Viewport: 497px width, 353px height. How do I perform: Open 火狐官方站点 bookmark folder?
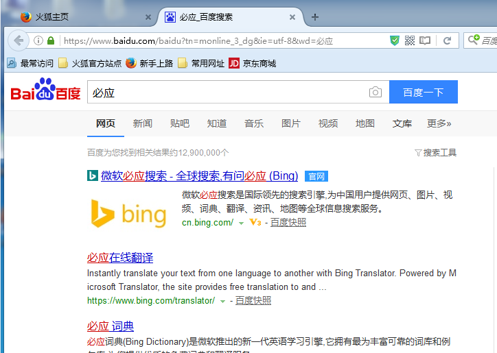(x=90, y=63)
